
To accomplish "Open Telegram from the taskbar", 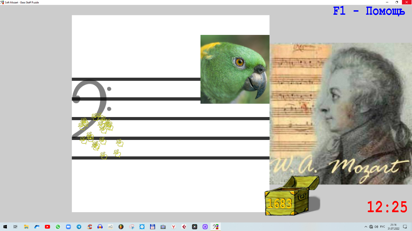I will point(79,227).
